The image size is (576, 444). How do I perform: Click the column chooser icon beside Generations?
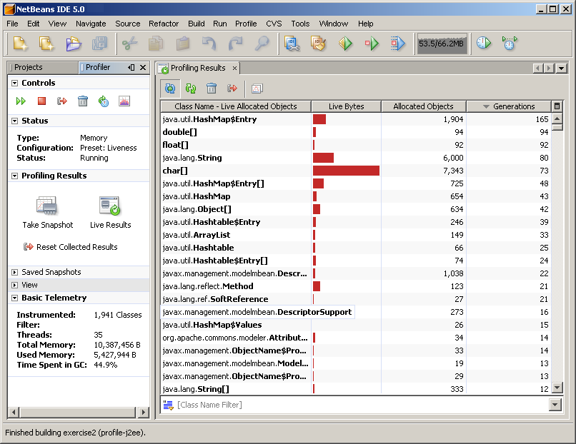click(x=557, y=106)
